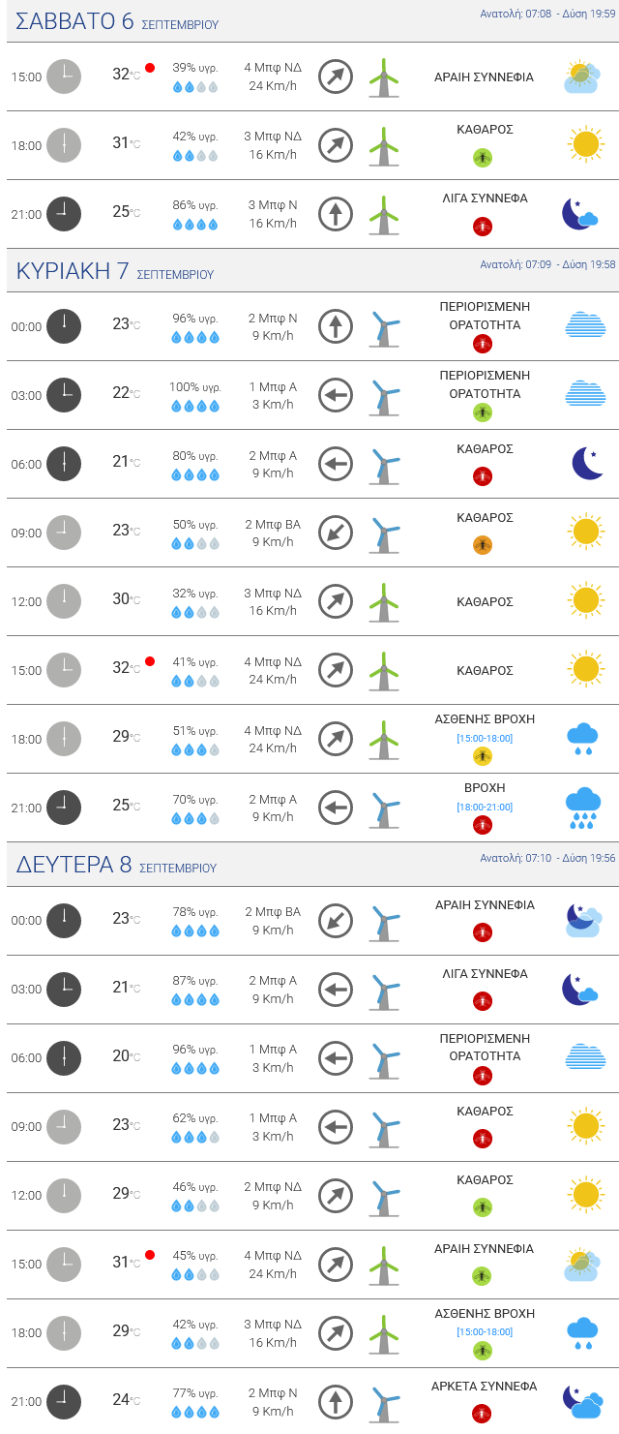Click the heavy rain icon for Sunday 21:00
The image size is (619, 1434).
coord(583,808)
